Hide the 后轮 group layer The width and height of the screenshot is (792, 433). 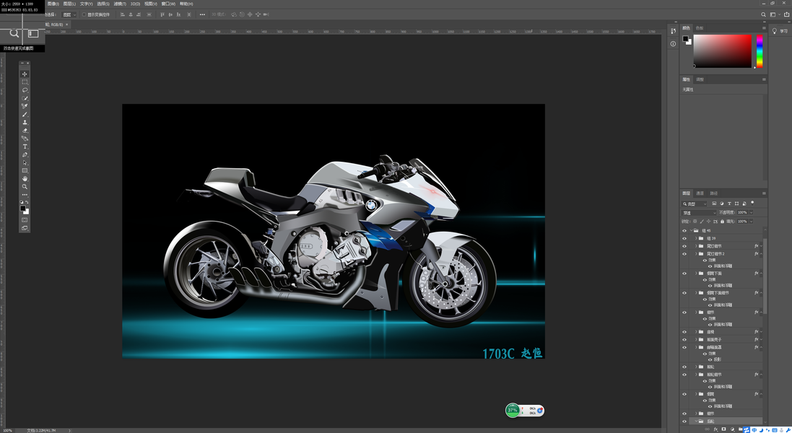tap(684, 421)
